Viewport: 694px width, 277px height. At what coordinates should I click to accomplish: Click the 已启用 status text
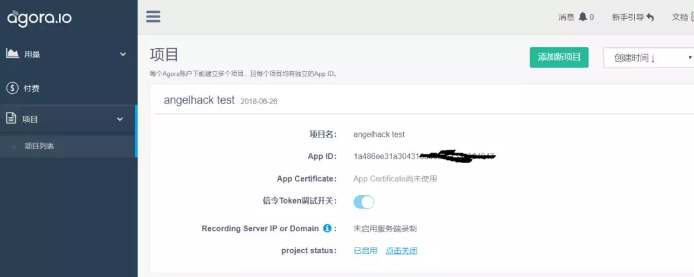click(365, 251)
